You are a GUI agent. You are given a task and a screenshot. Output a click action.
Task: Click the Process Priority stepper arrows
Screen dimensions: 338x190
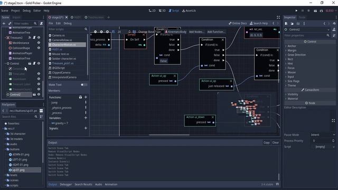tap(333, 141)
